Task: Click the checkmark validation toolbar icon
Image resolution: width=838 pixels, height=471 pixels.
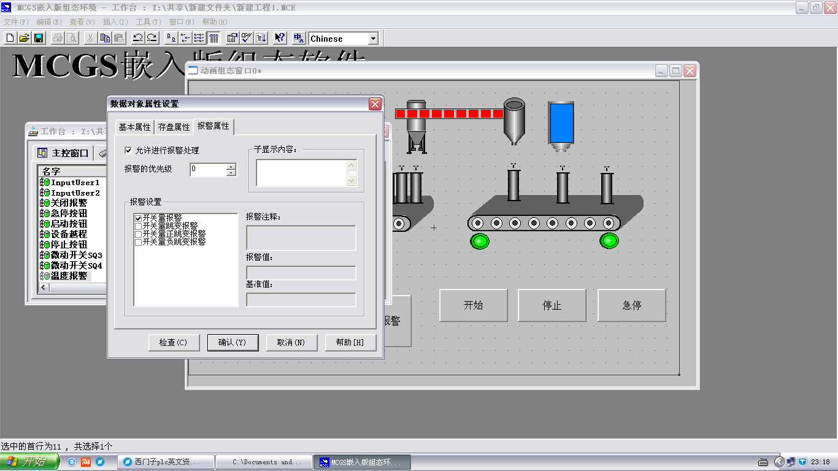Action: (247, 38)
